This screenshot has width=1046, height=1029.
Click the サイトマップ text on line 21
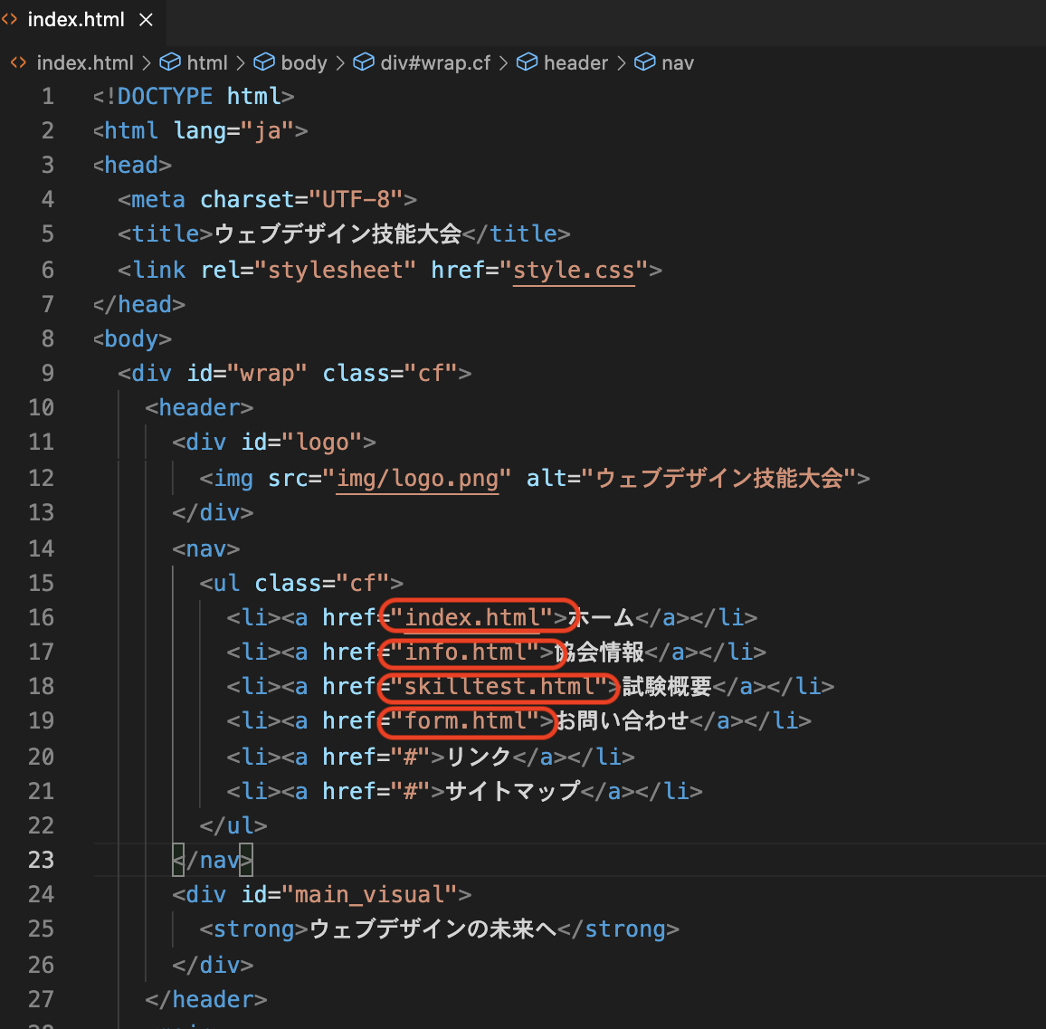point(513,792)
